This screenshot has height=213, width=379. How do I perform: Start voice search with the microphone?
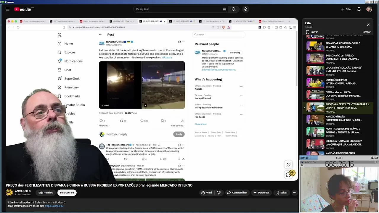(x=245, y=9)
